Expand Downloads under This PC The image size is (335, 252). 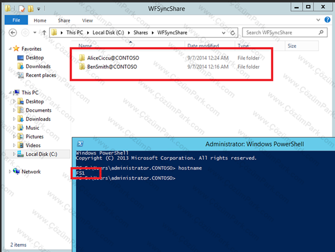pyautogui.click(x=14, y=119)
